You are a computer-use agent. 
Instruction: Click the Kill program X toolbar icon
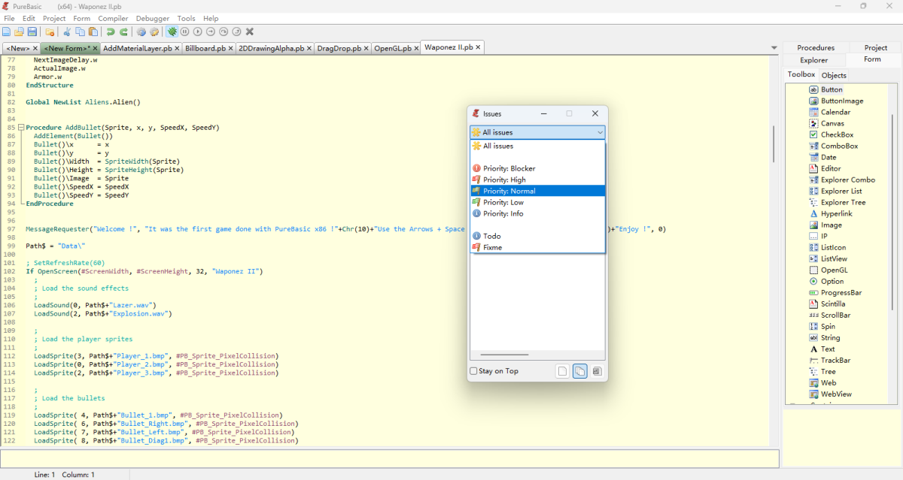point(250,32)
